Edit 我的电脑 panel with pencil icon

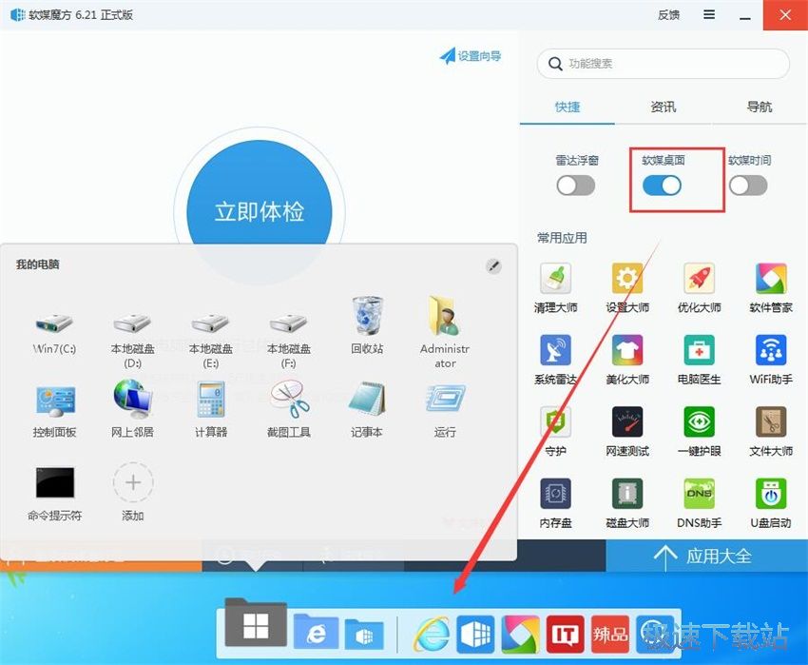point(493,266)
